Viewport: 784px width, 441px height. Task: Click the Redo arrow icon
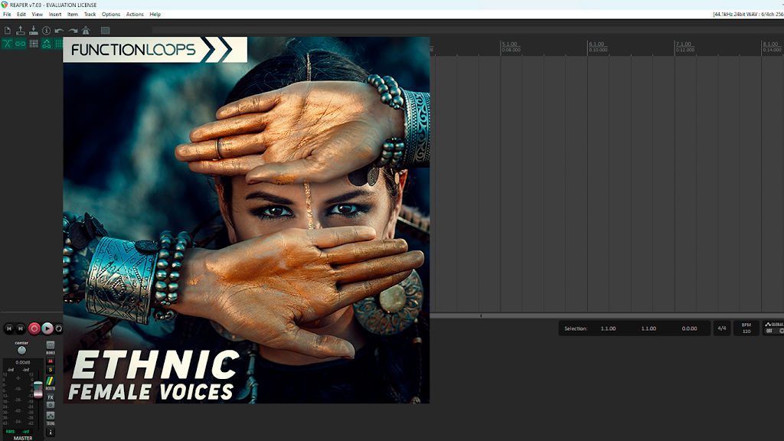[x=73, y=31]
